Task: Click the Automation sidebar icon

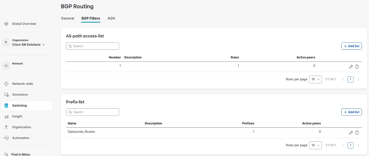Action: (6, 138)
